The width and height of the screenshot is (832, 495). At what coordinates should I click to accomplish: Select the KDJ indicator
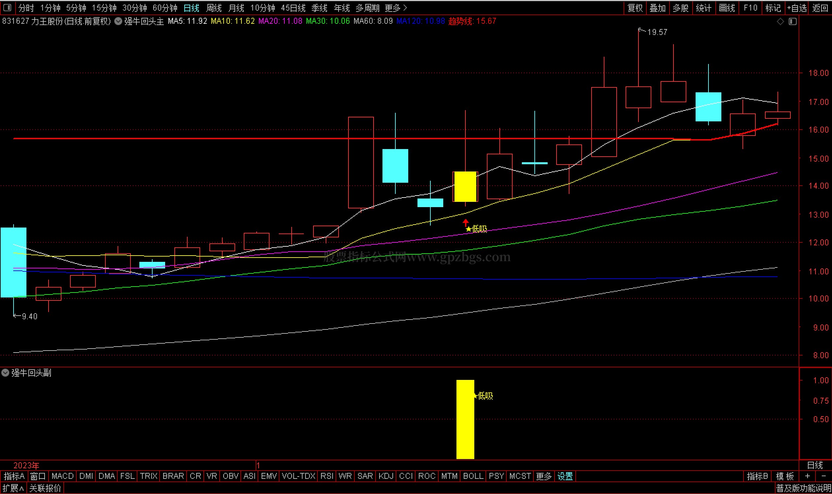(x=386, y=476)
